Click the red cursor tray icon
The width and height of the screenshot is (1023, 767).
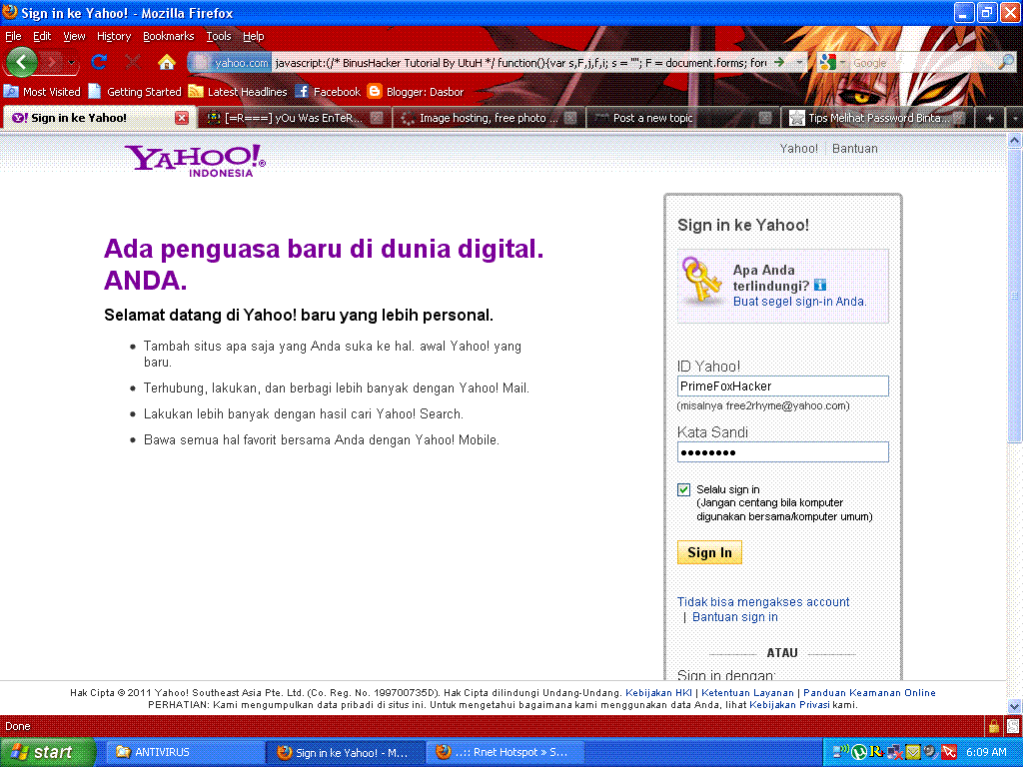click(949, 752)
